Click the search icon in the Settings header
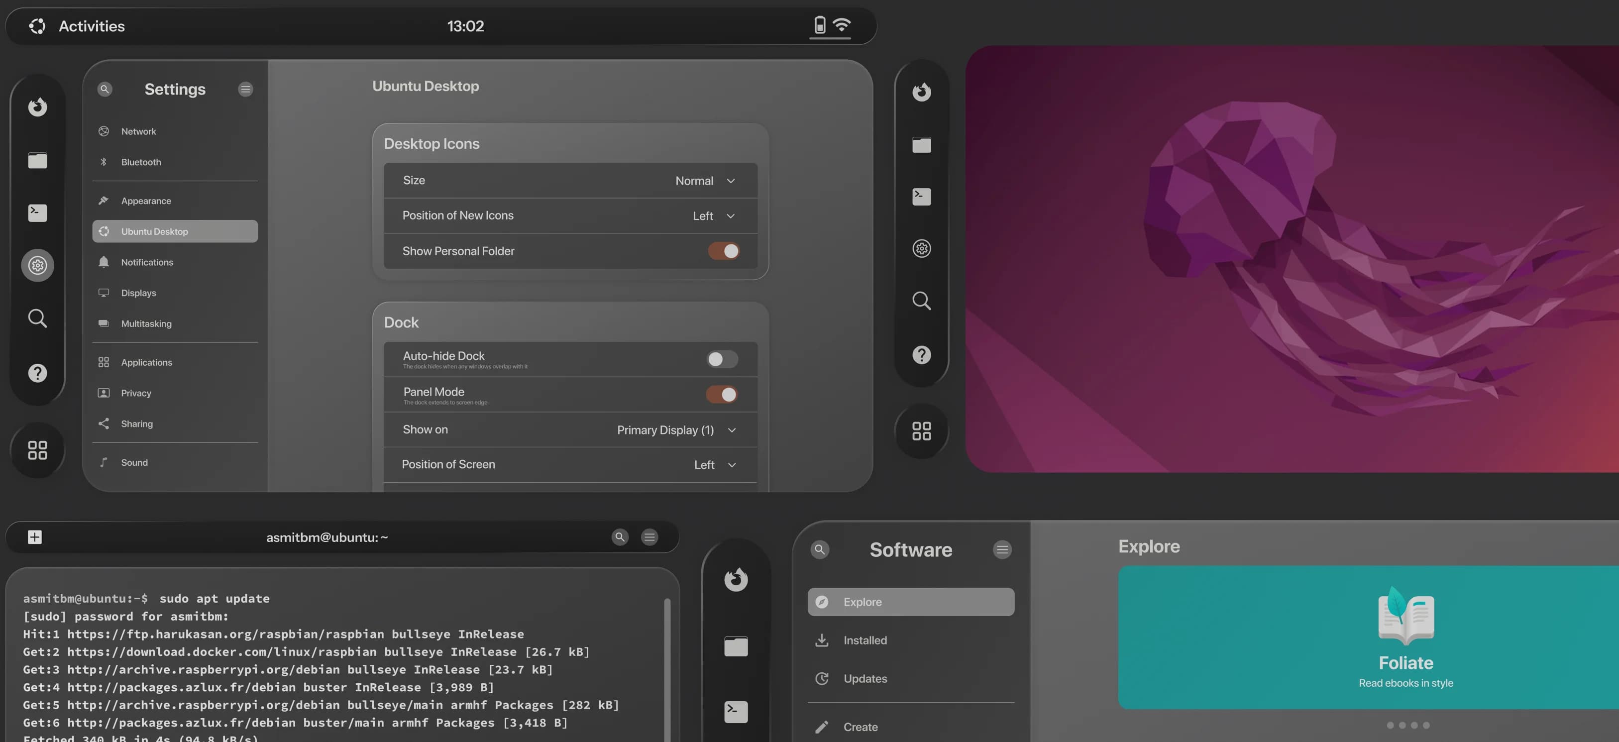The height and width of the screenshot is (742, 1619). [105, 89]
